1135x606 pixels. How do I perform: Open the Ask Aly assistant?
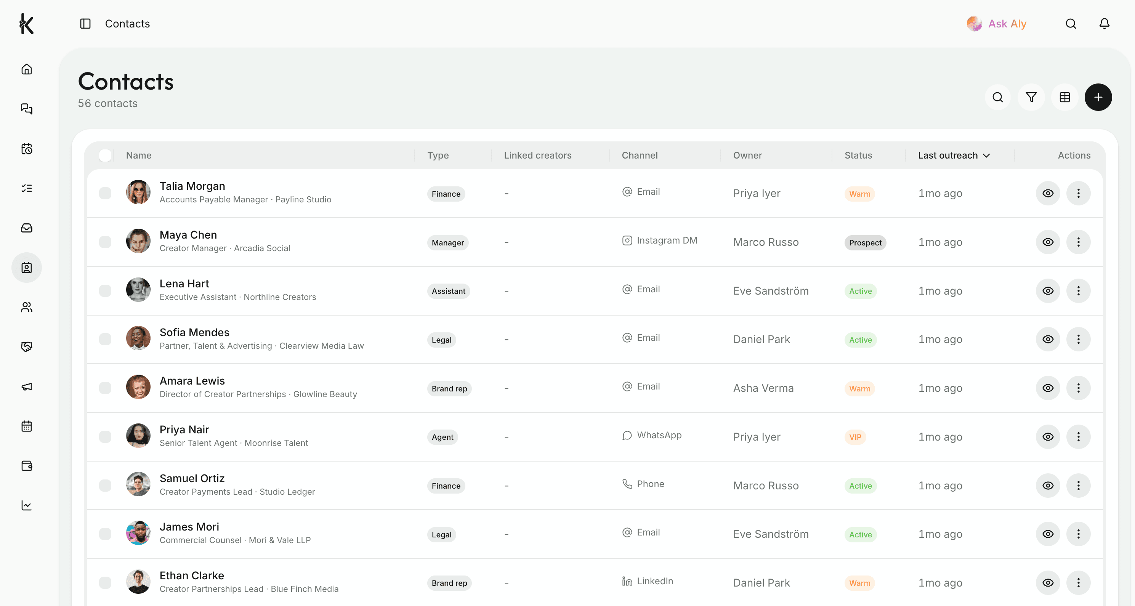tap(997, 23)
